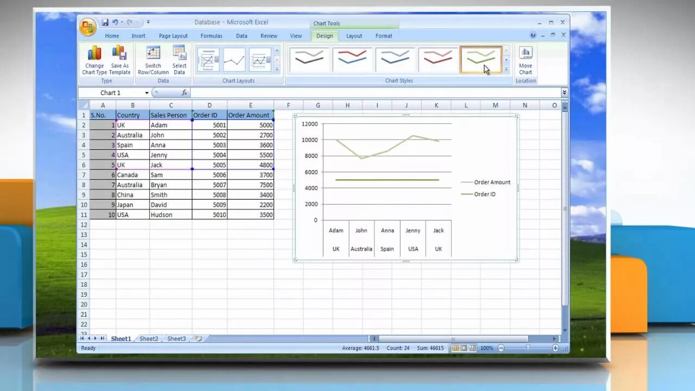Screen dimensions: 695x391
Task: Click the Sales Person header cell
Action: point(170,115)
